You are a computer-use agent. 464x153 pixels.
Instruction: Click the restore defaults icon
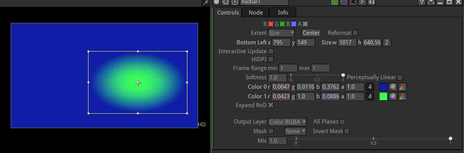(371, 2)
